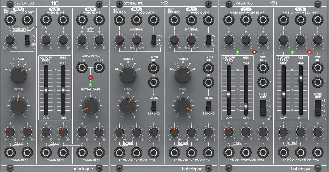This screenshot has width=329, height=172.
Task: Click VCF OUT 2 jack on 121's right VCF
Action: point(318,82)
